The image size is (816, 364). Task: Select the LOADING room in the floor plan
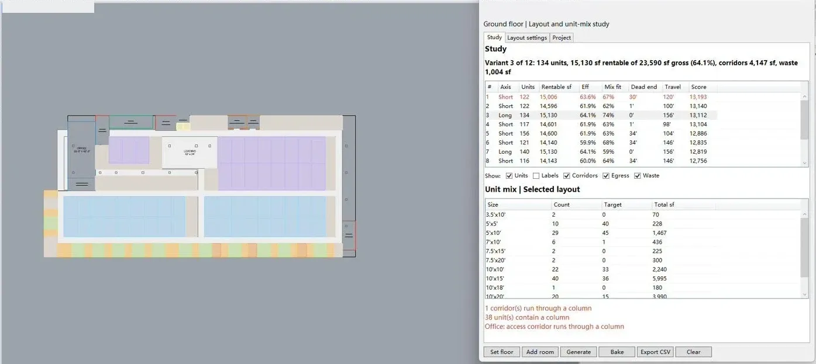pyautogui.click(x=190, y=152)
